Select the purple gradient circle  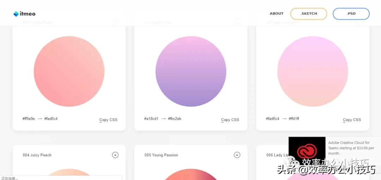coord(191,71)
